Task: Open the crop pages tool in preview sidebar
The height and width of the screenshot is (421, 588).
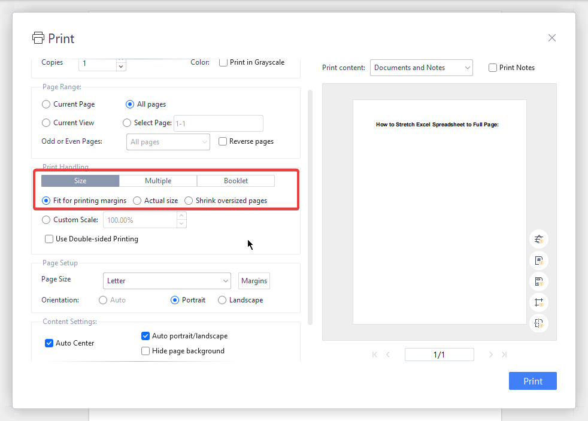Action: 538,302
